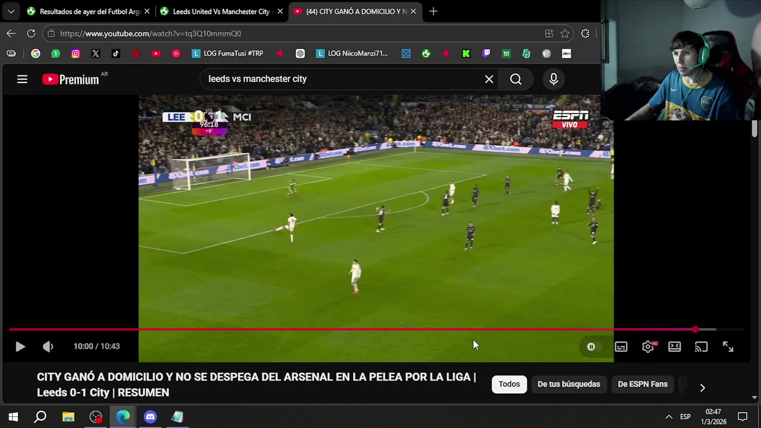The image size is (761, 428).
Task: Open the TikTok bookmark
Action: point(116,53)
